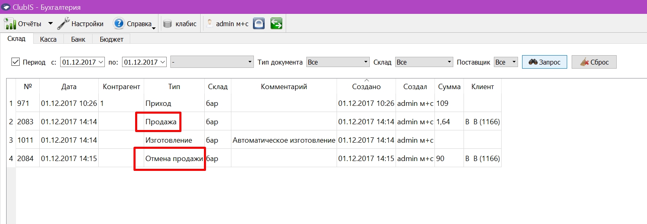Toggle the Период checkbox
The height and width of the screenshot is (224, 647).
[16, 62]
